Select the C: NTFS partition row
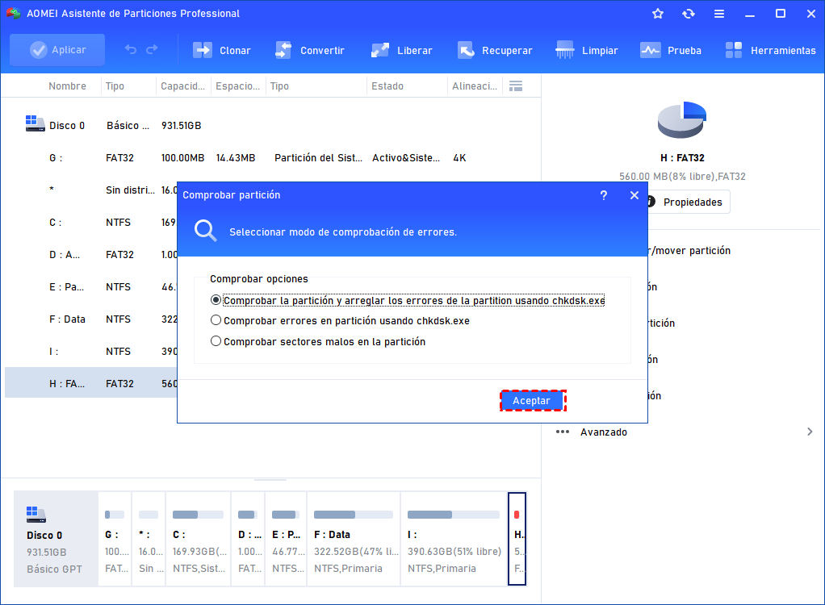825x605 pixels. tap(90, 223)
